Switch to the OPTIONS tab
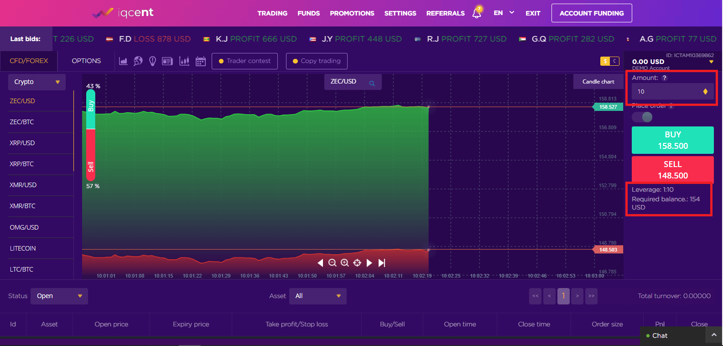The image size is (723, 346). (86, 61)
